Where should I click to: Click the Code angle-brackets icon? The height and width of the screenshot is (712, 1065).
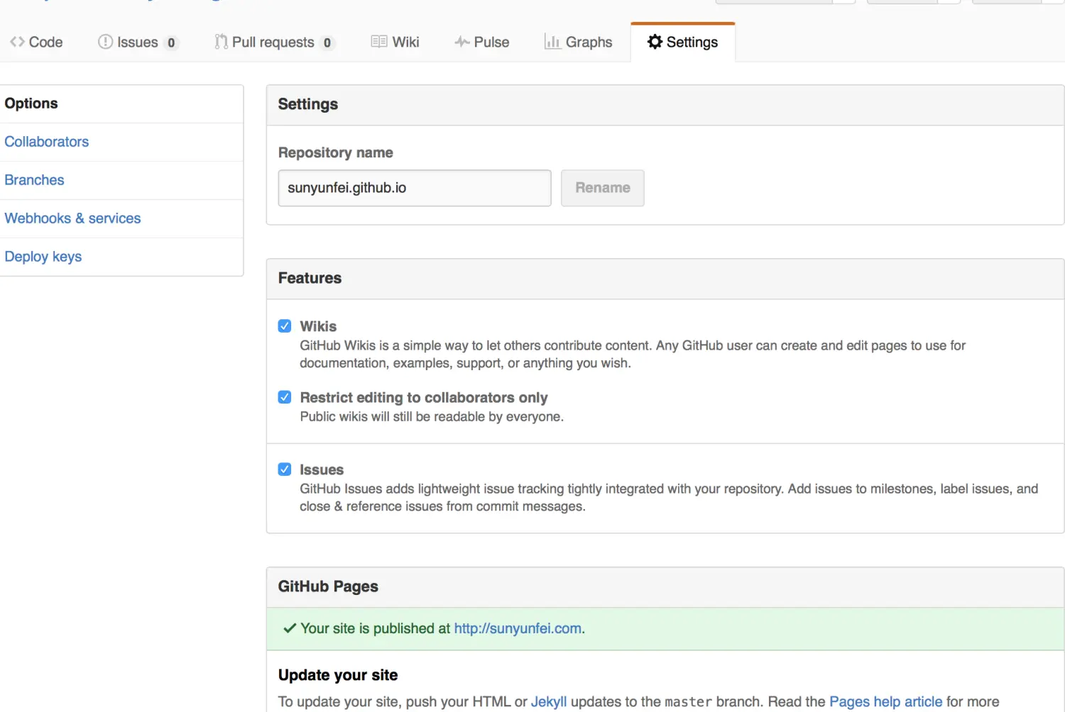point(18,42)
